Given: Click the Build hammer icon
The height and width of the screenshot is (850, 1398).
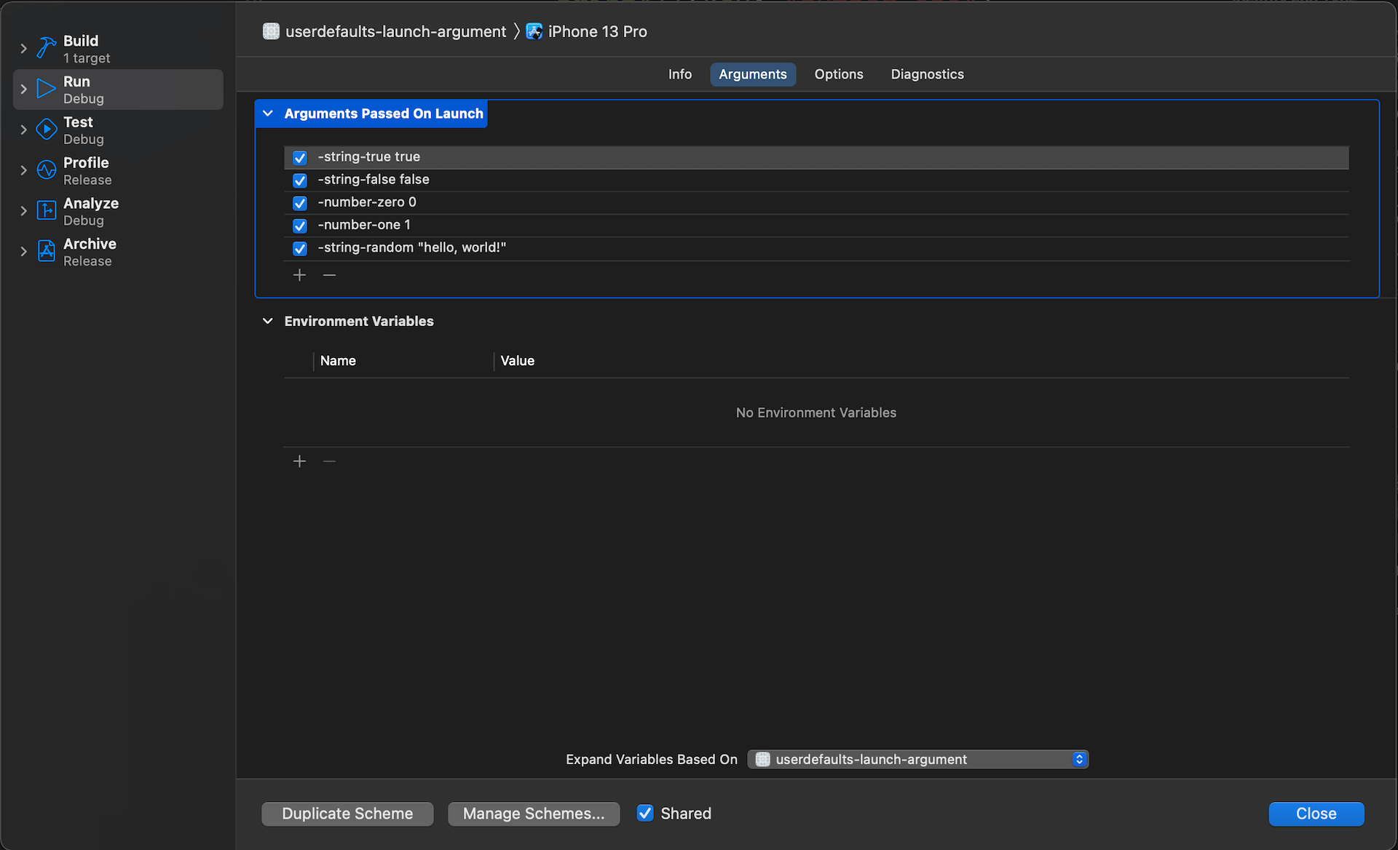Looking at the screenshot, I should coord(47,48).
